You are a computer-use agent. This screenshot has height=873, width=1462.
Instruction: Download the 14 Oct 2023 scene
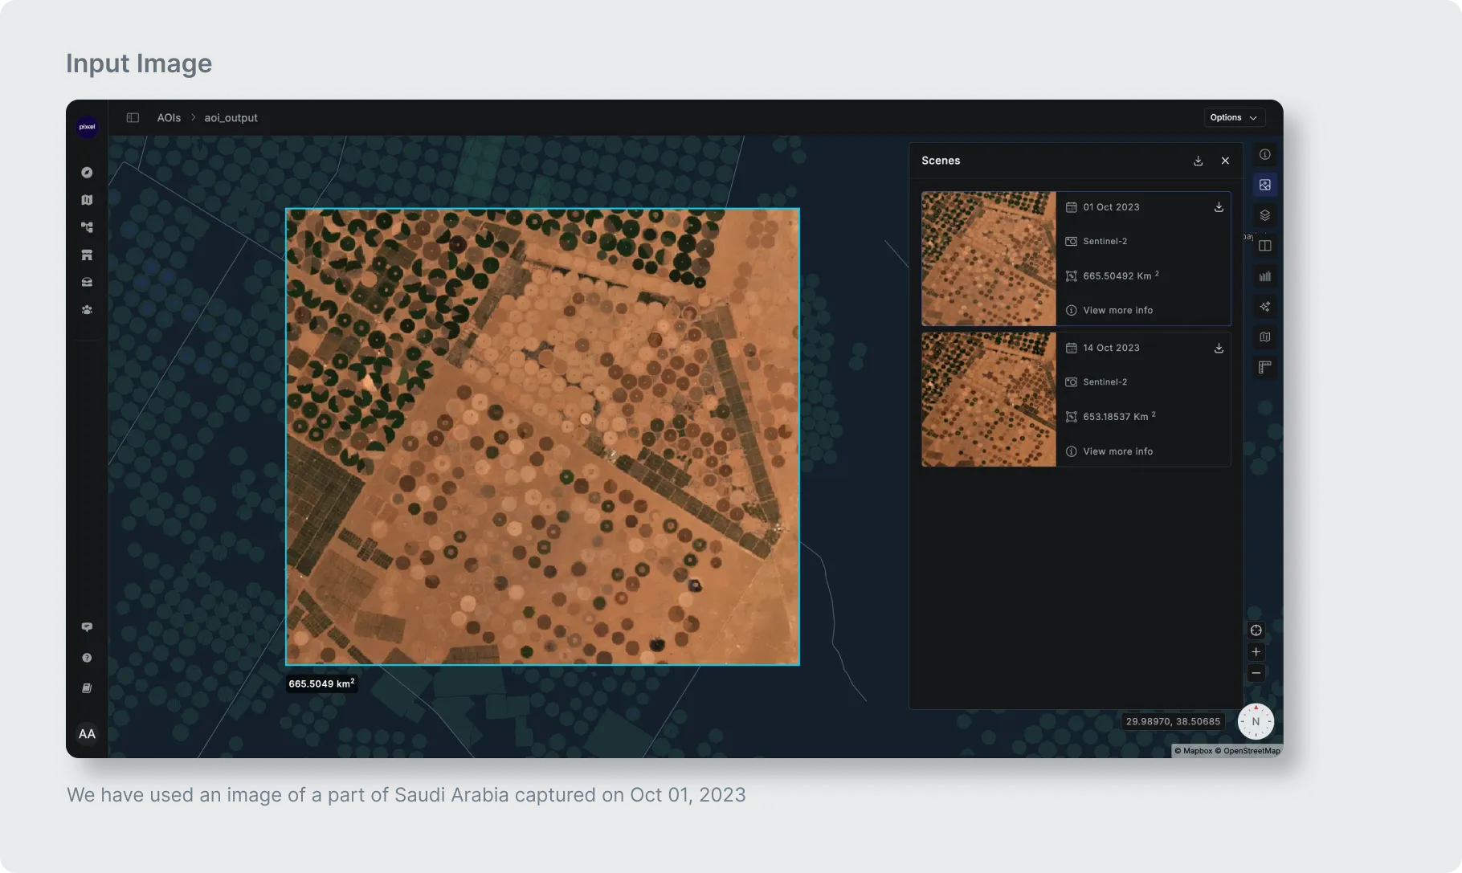pyautogui.click(x=1219, y=348)
